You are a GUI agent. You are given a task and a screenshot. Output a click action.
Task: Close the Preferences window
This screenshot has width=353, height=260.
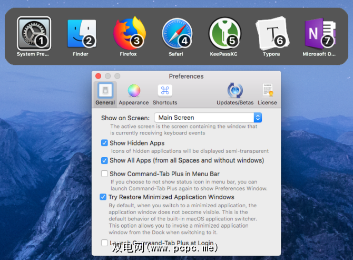(98, 76)
